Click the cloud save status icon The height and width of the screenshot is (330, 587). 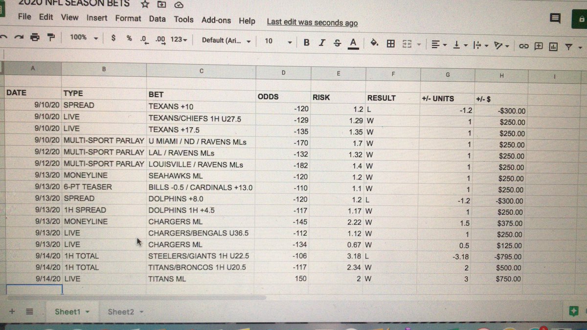pyautogui.click(x=179, y=5)
